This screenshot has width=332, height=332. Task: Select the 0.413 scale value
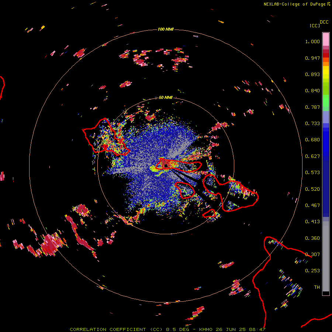pos(312,222)
